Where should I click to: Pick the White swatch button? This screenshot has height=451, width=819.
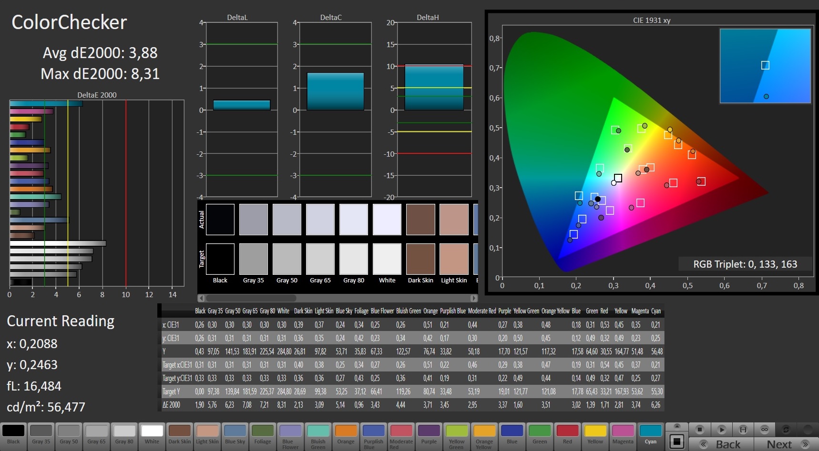[152, 436]
